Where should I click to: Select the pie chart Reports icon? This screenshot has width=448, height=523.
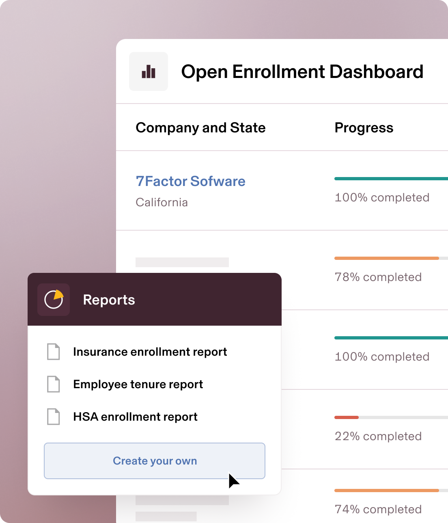54,300
